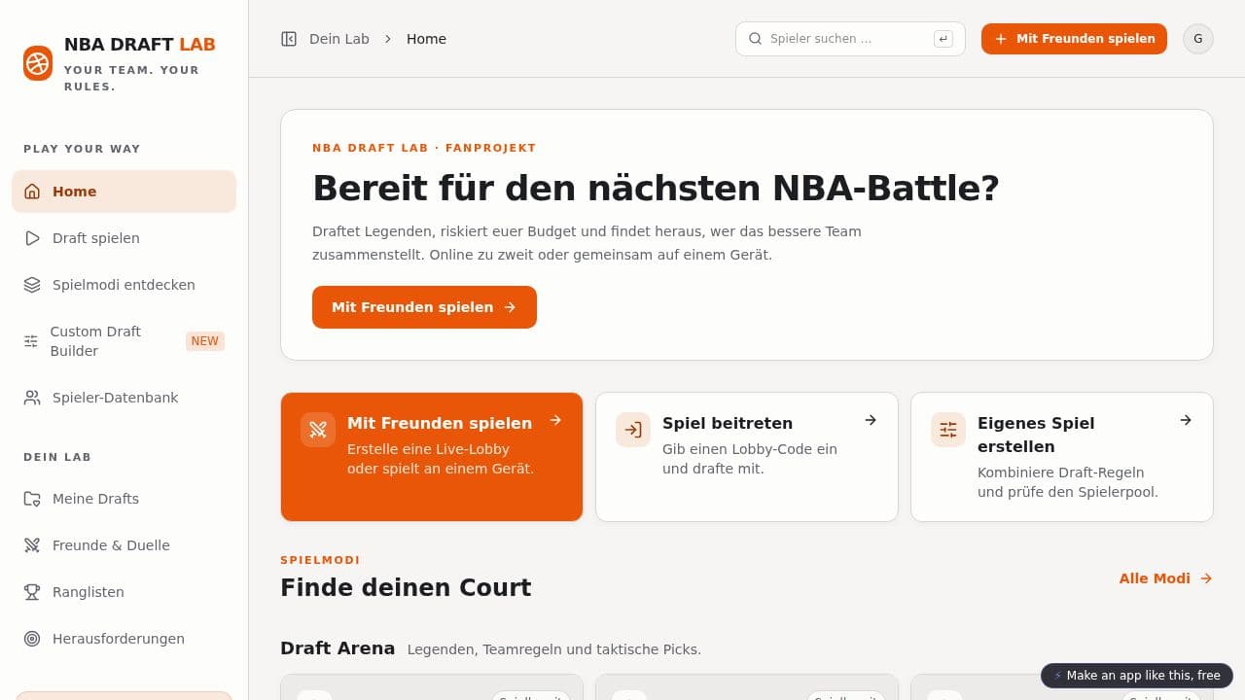Click the Home house icon in sidebar

click(x=32, y=192)
